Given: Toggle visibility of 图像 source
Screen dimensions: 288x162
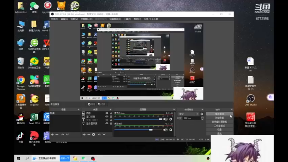Looking at the screenshot, I should tap(107, 113).
